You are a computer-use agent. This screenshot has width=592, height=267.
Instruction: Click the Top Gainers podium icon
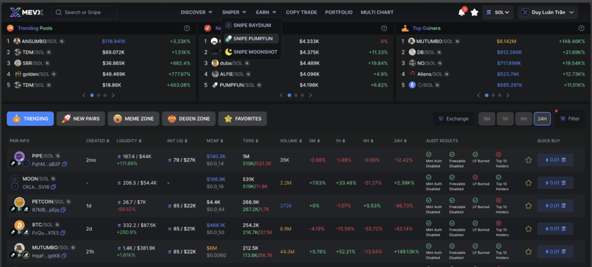(405, 28)
